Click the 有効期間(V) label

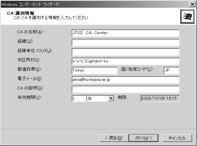[29, 97]
